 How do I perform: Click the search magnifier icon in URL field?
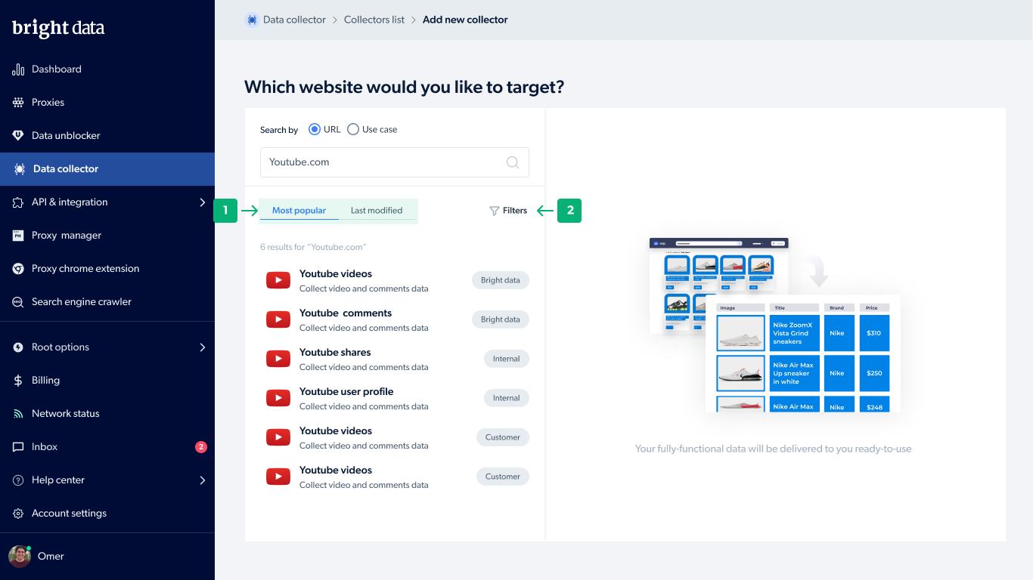(x=512, y=162)
